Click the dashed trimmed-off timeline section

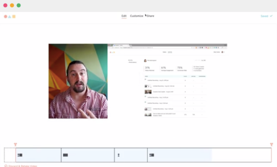coord(10,155)
